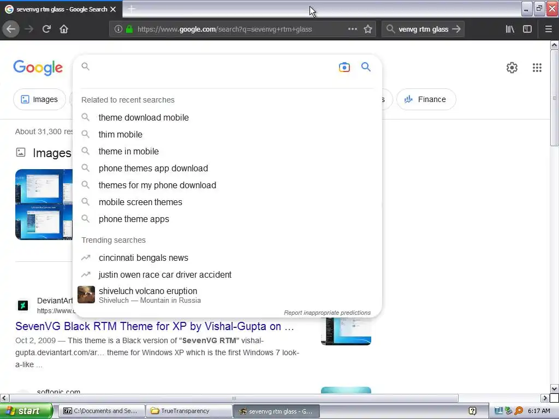Close the sevenvg rtm glass tab
This screenshot has width=559, height=419.
coord(113,9)
